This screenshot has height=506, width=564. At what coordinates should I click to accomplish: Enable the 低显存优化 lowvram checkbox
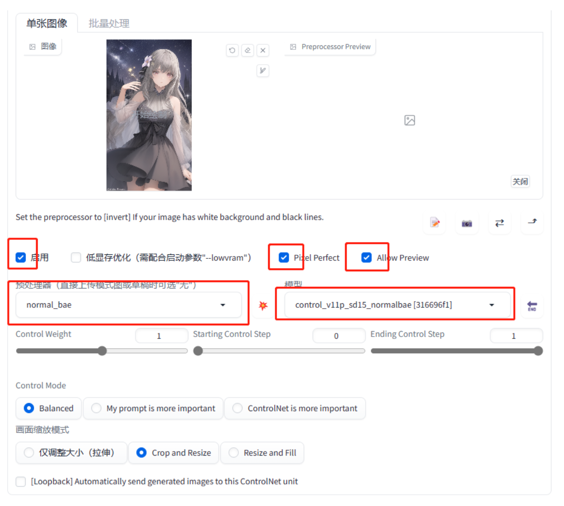[76, 257]
